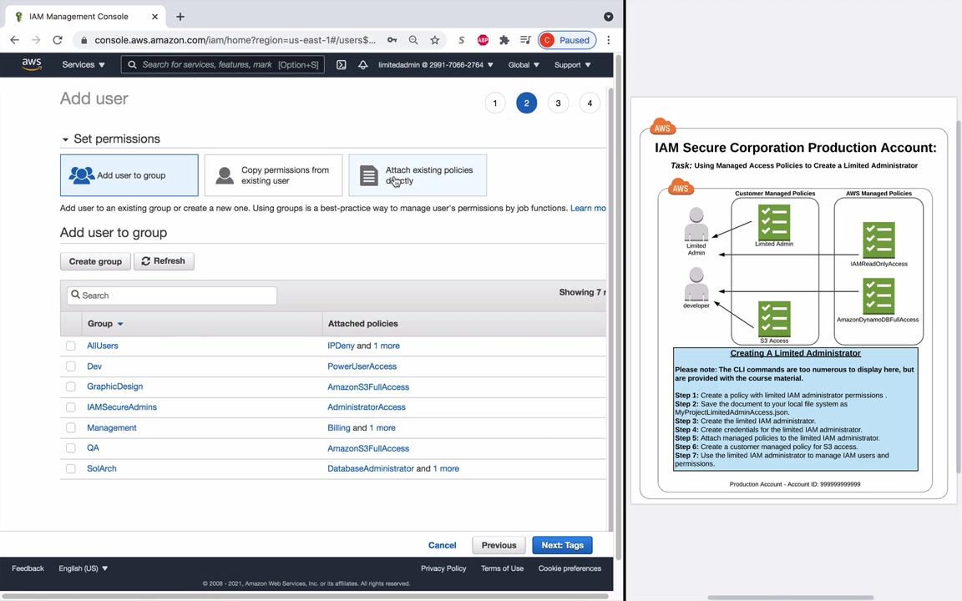
Task: Click the Copy permissions user silhouette icon
Action: coord(225,175)
